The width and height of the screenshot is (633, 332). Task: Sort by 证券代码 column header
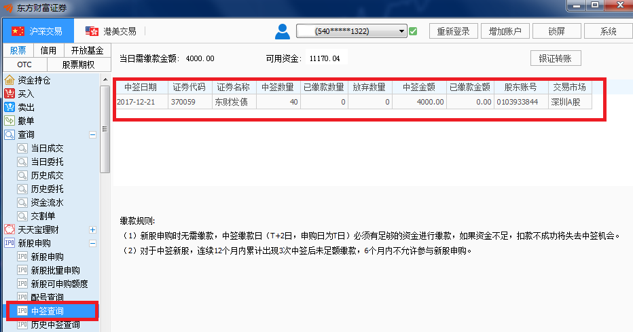tap(189, 87)
